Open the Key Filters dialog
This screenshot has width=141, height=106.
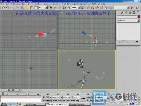[x=102, y=100]
